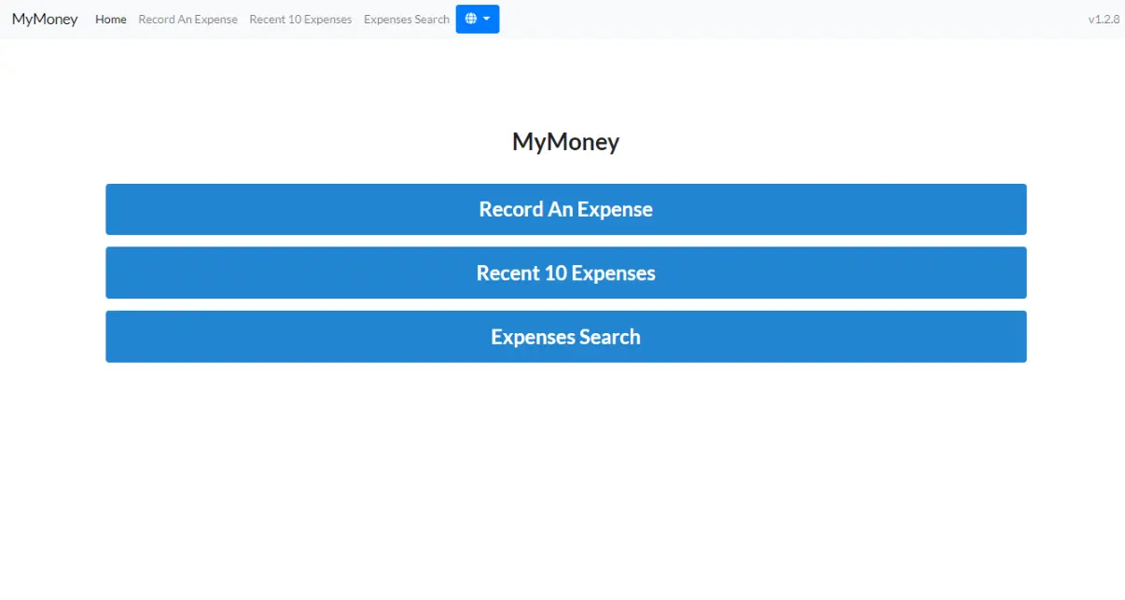1125x600 pixels.
Task: Click the MyMoney page heading
Action: tap(565, 142)
